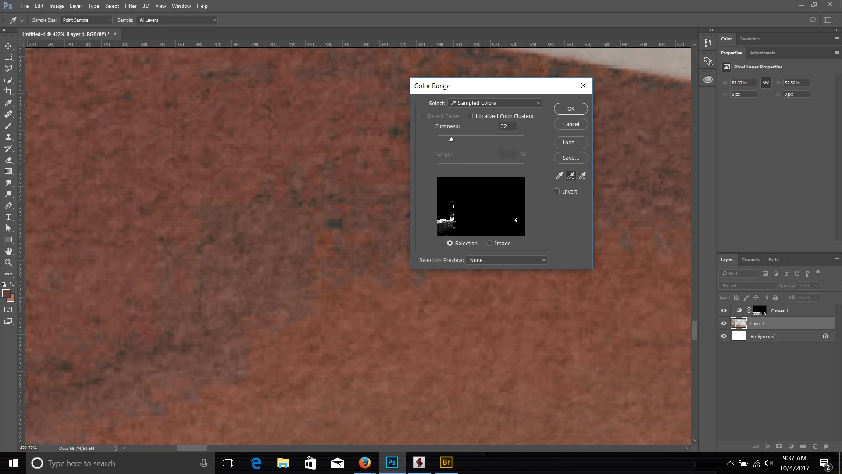Click OK in Color Range dialog
842x474 pixels.
tap(571, 109)
